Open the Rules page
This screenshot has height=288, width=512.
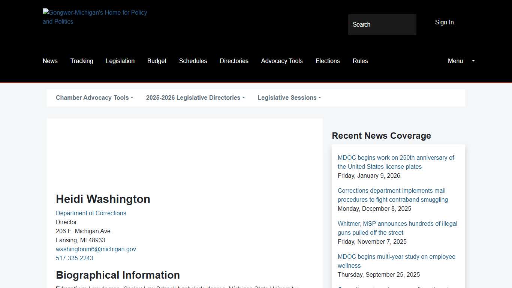[360, 61]
